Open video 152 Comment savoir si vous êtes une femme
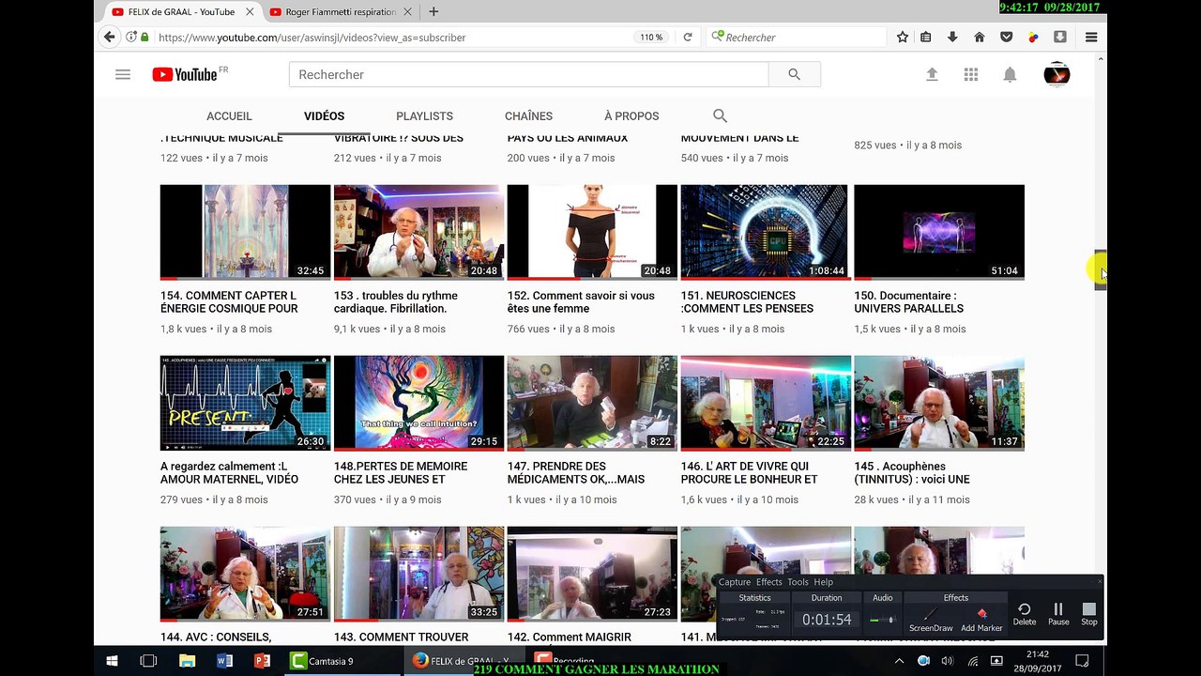 click(582, 301)
